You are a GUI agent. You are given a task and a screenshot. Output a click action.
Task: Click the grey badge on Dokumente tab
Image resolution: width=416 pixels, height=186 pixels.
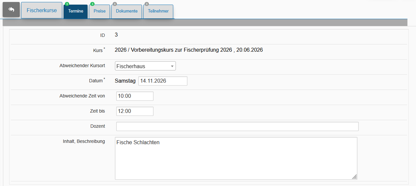tap(115, 4)
